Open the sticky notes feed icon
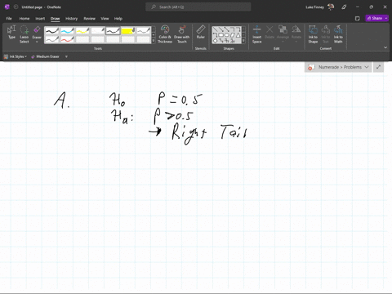The image size is (392, 294). 358,19
